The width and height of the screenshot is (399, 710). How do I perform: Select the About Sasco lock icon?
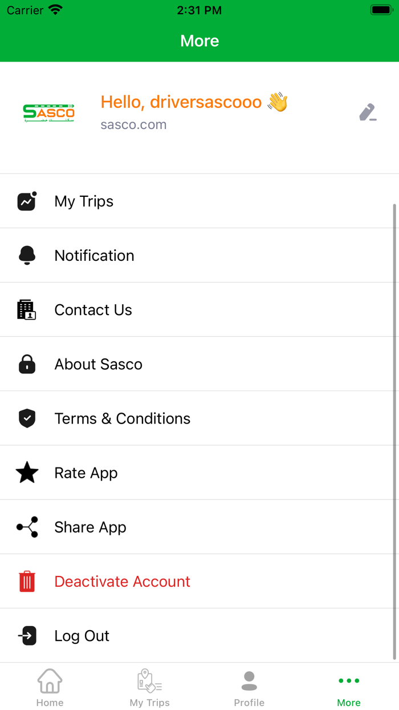tap(27, 364)
